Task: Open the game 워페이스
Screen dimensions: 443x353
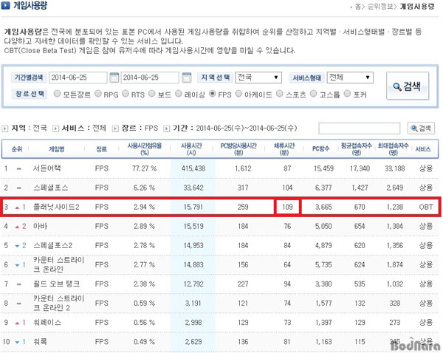Action: (x=47, y=322)
